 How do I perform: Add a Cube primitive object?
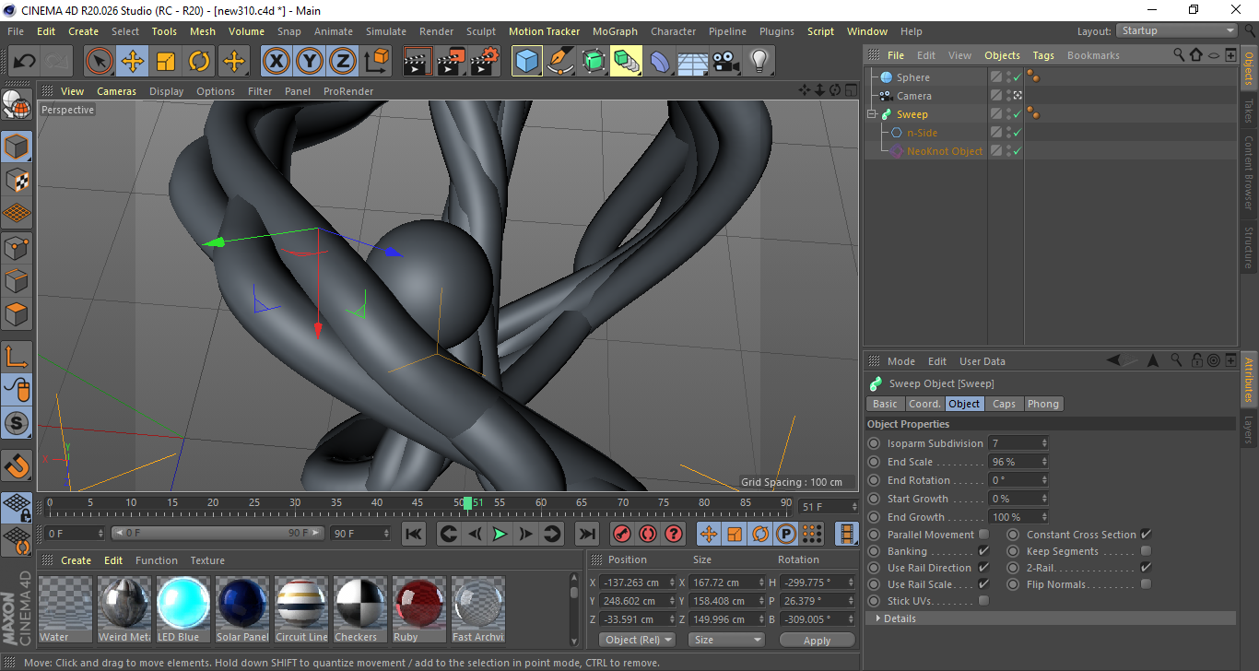pyautogui.click(x=527, y=62)
